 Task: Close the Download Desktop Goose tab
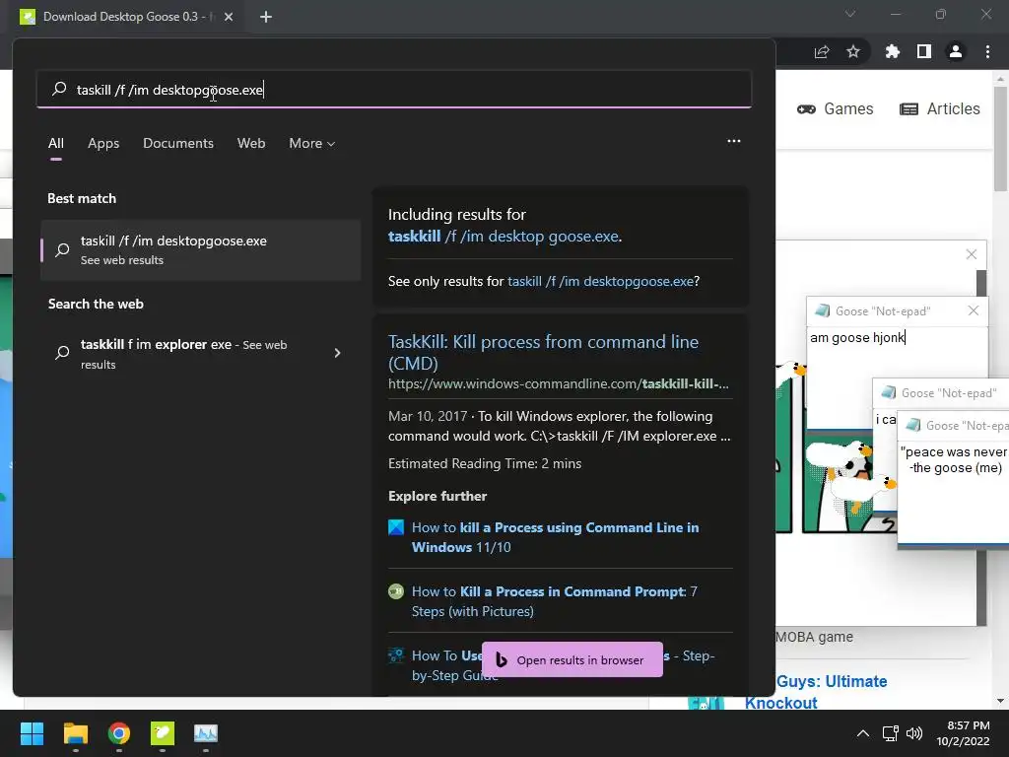click(x=229, y=17)
